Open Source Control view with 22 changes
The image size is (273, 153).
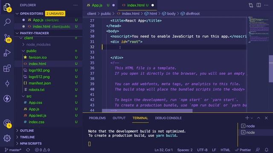click(x=7, y=38)
